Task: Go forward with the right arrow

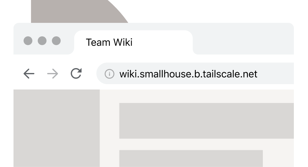Action: (x=53, y=74)
